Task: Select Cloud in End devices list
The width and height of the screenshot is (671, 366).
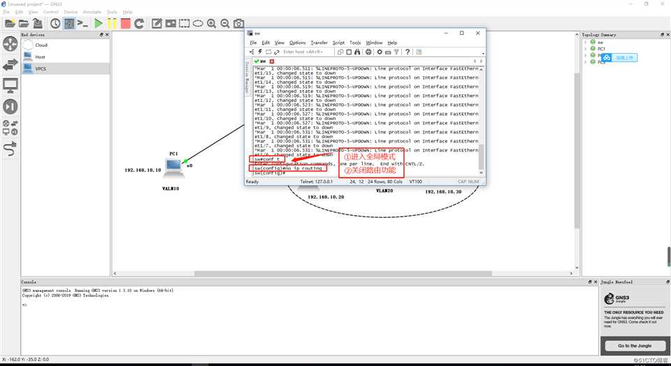Action: [66, 45]
